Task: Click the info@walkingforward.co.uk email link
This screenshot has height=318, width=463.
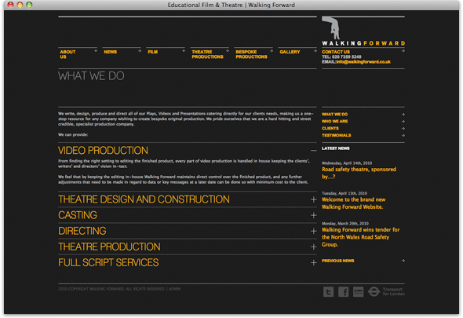Action: (363, 62)
